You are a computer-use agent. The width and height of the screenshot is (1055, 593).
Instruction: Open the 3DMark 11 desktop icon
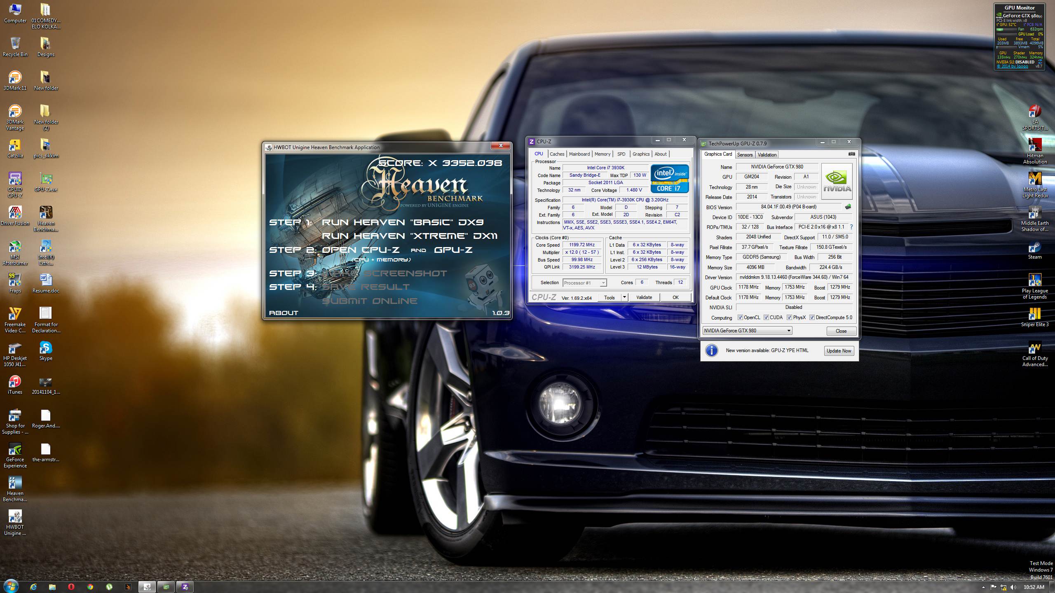(15, 80)
